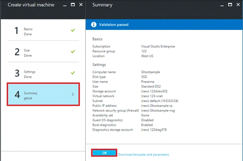Click the (new) 123diag378 value
The image size is (243, 161).
(x=154, y=130)
